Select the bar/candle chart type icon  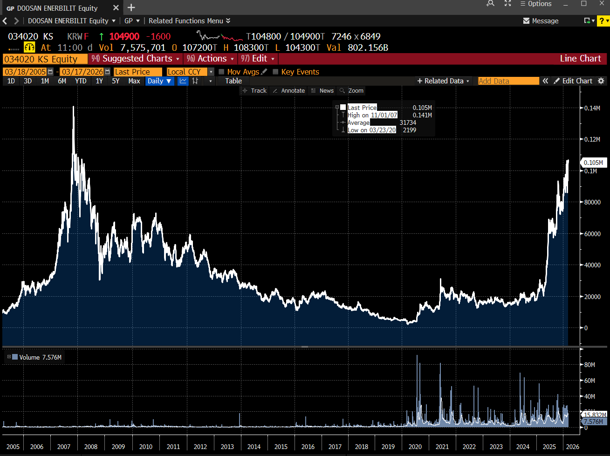(195, 81)
